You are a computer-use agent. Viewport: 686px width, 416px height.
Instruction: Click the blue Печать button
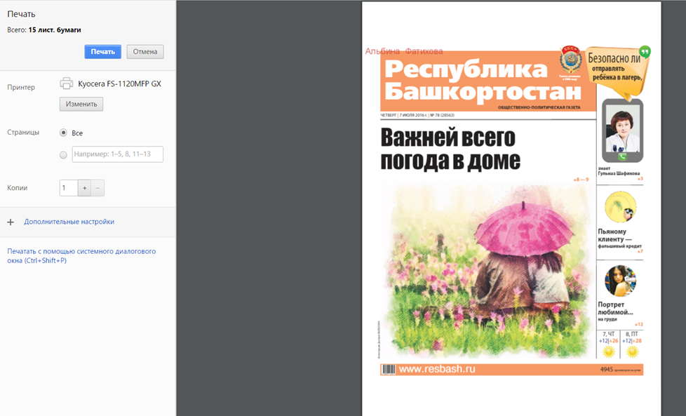(103, 52)
